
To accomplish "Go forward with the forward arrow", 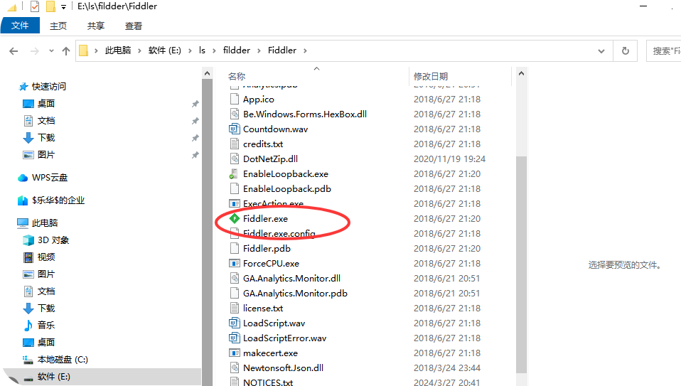I will click(x=34, y=51).
